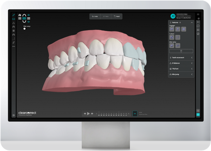Select the first Engager feature icon
The width and height of the screenshot is (211, 151).
172,29
